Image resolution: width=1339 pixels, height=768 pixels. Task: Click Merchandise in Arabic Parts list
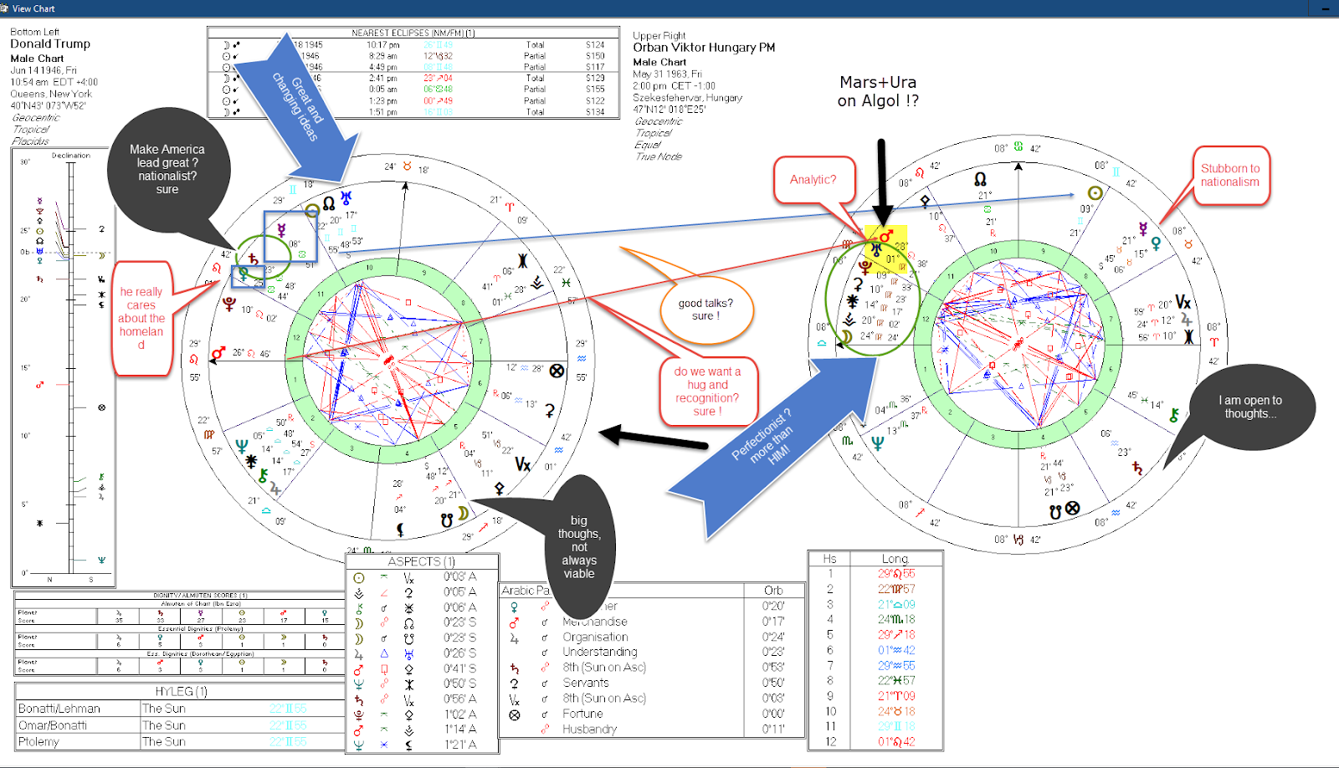(595, 622)
